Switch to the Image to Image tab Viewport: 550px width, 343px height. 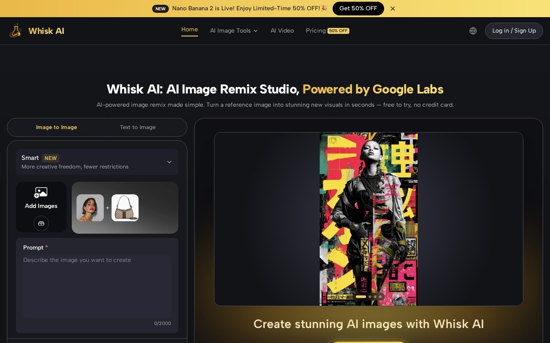(x=57, y=127)
